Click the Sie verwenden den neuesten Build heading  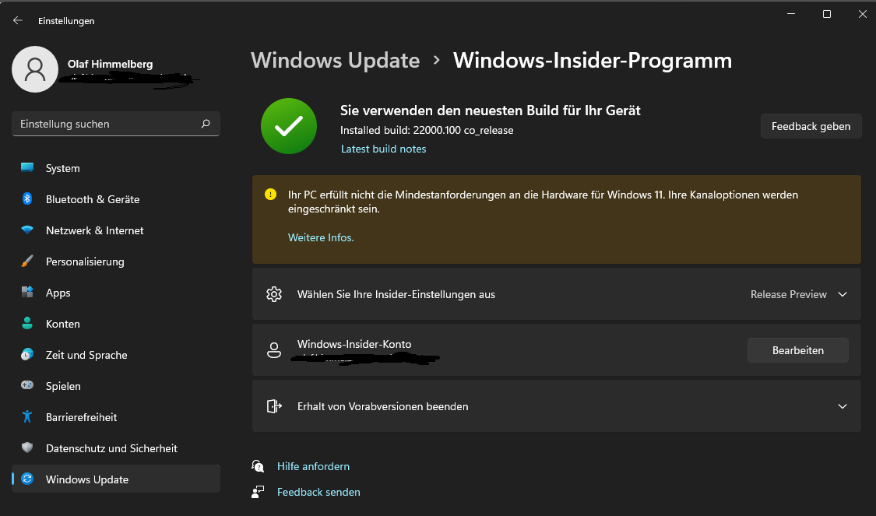(490, 111)
